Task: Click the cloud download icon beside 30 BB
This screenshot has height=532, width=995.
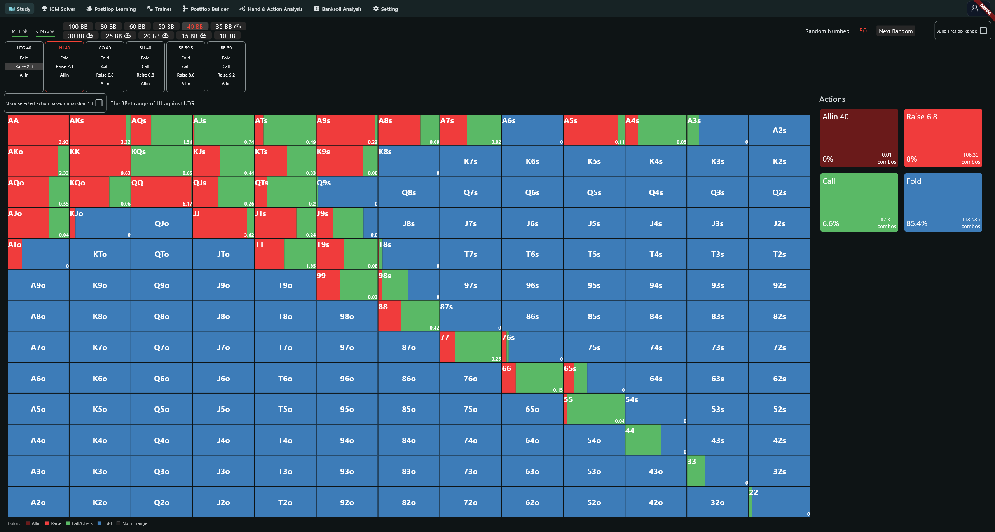Action: [90, 35]
